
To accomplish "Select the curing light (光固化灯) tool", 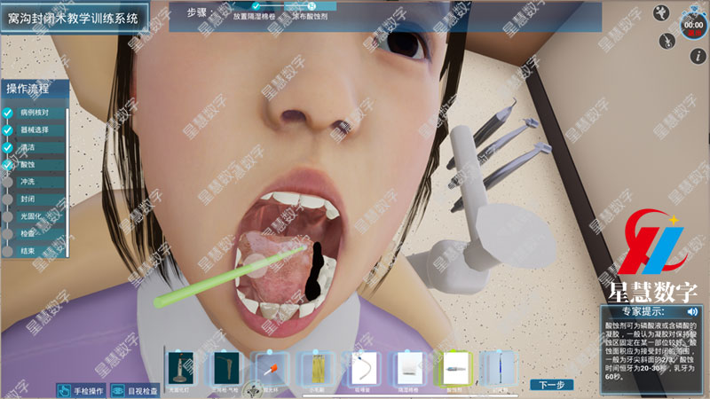I will (181, 369).
